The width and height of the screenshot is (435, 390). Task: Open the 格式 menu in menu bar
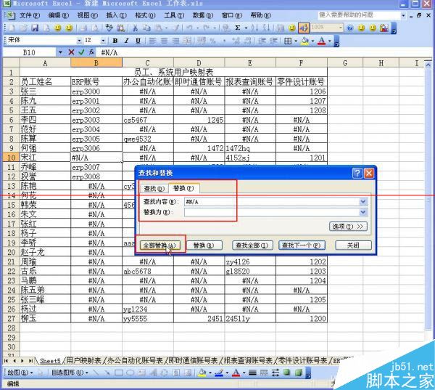tap(145, 15)
